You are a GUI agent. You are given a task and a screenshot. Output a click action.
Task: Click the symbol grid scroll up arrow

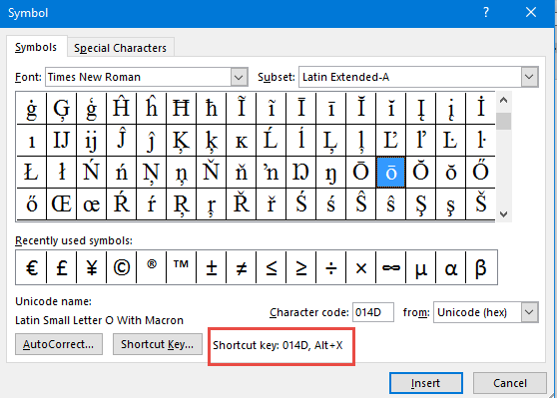click(x=503, y=100)
